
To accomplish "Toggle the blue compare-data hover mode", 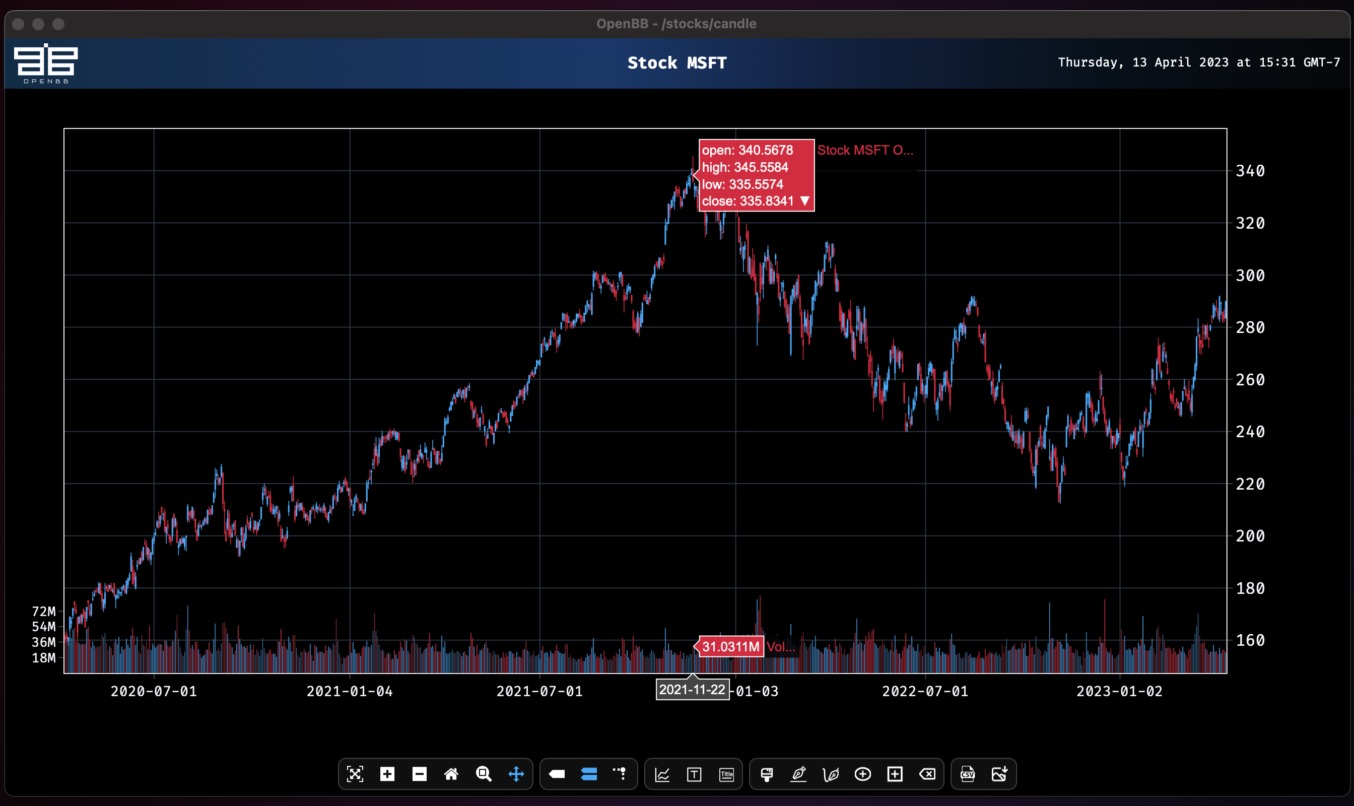I will [589, 774].
